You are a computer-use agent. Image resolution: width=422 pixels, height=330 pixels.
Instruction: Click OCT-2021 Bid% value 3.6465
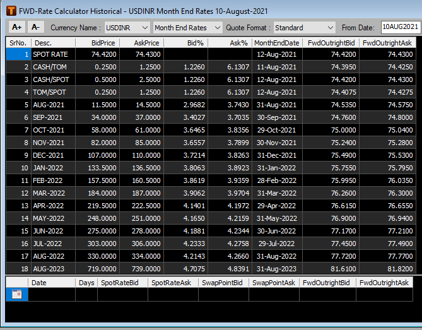click(x=186, y=130)
